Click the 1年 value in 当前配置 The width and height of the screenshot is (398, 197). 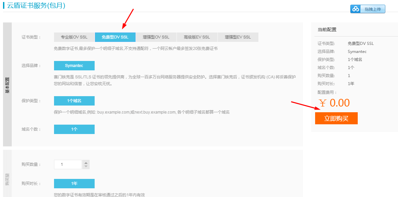click(351, 83)
